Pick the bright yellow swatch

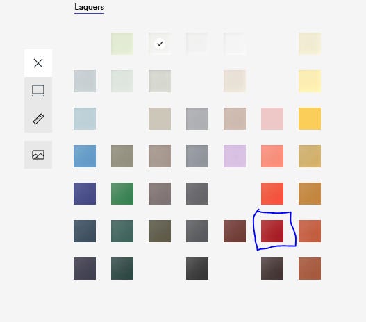310,119
